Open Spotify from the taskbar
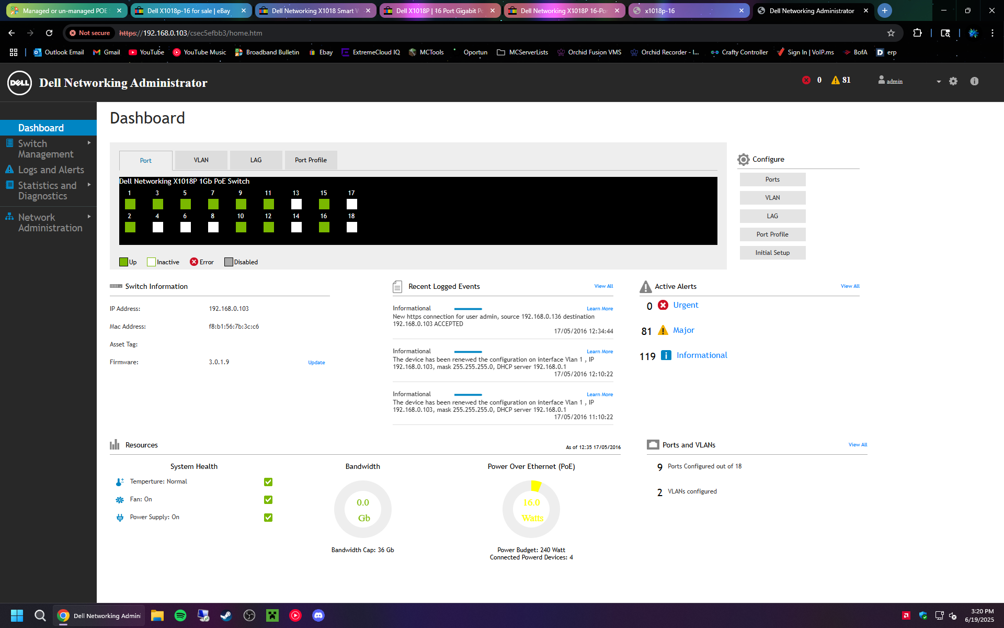This screenshot has height=628, width=1004. [x=180, y=615]
